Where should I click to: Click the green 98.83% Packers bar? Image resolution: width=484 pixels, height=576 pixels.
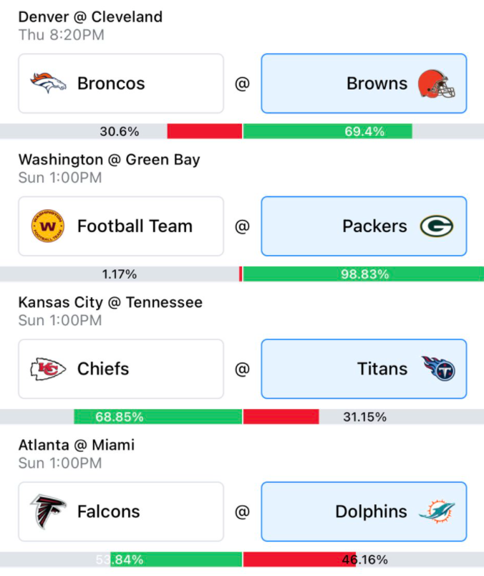(364, 274)
